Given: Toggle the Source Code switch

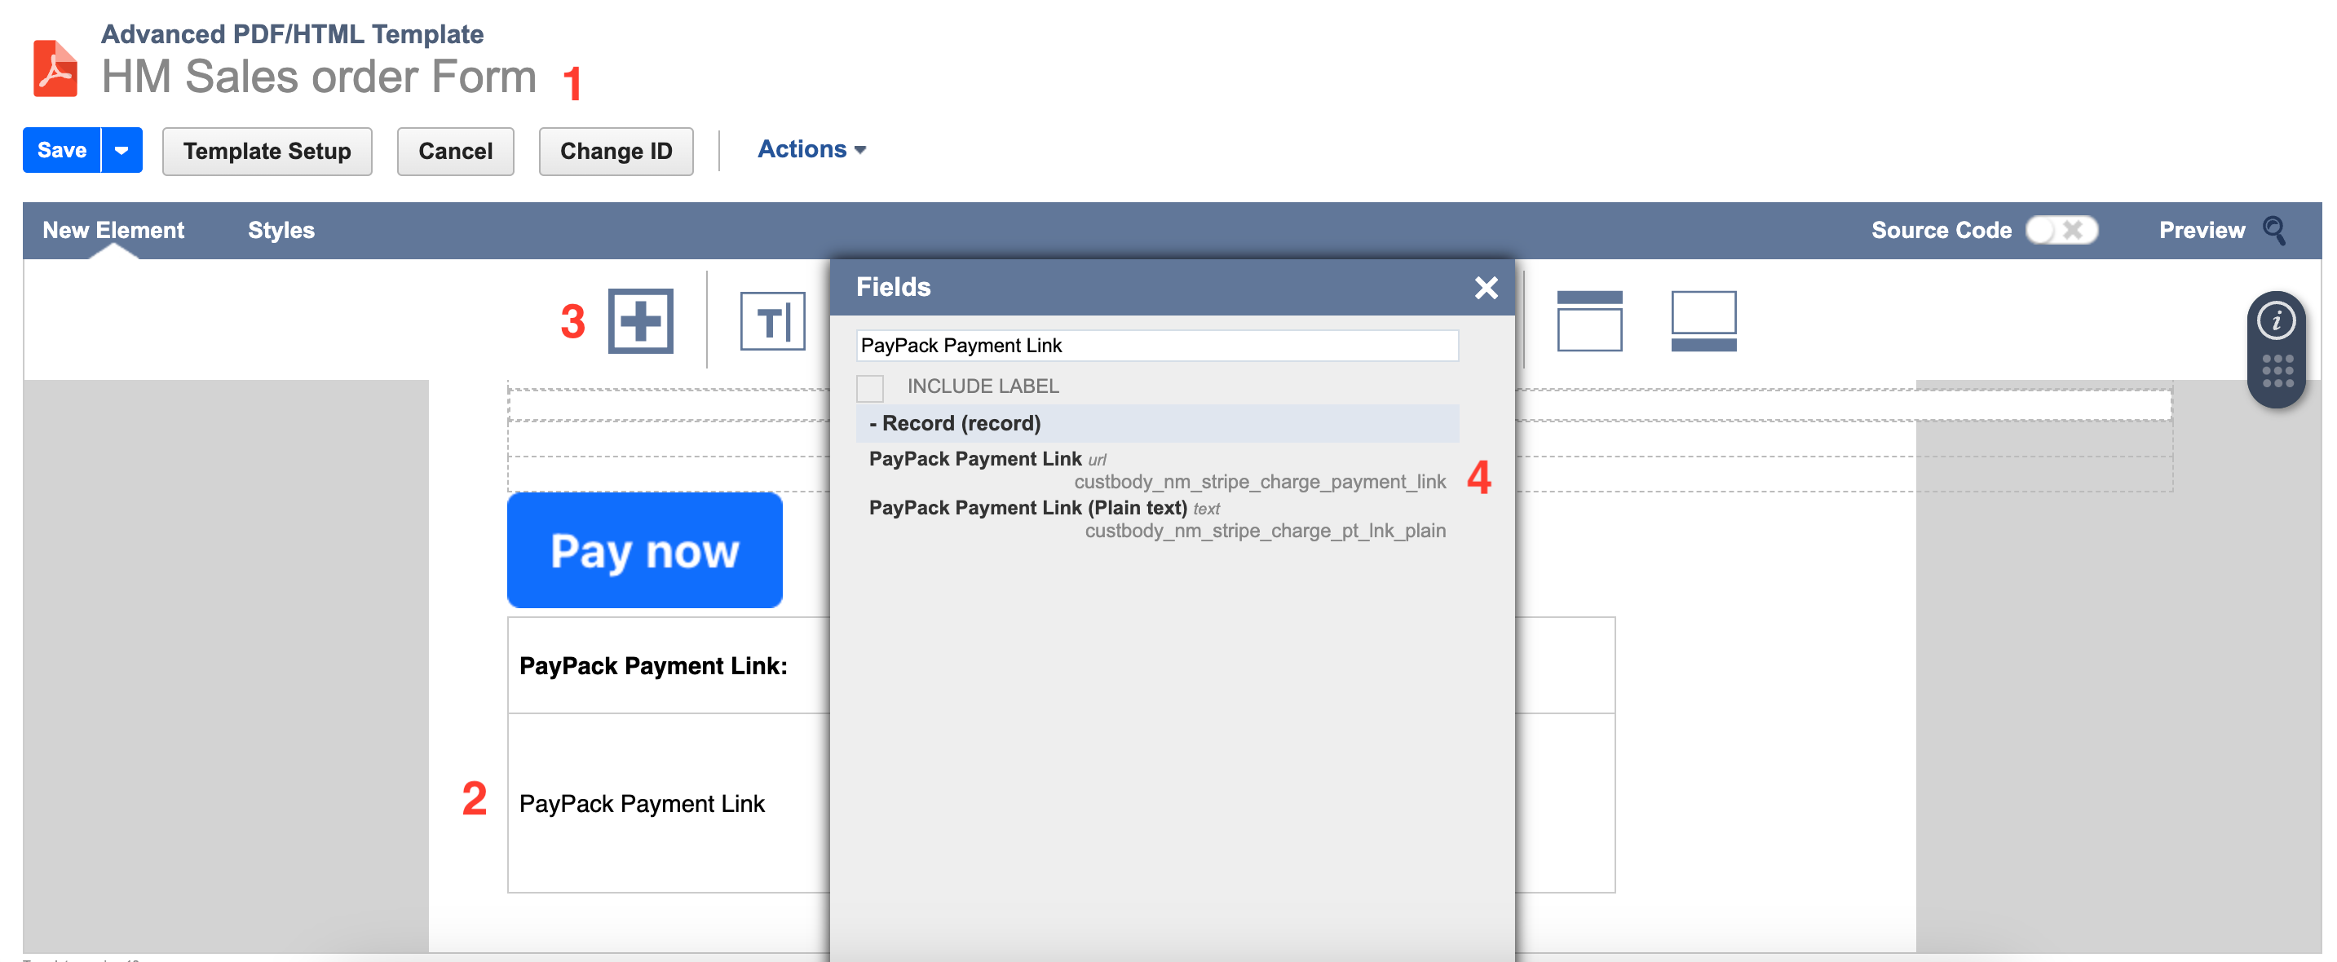Looking at the screenshot, I should click(2061, 230).
